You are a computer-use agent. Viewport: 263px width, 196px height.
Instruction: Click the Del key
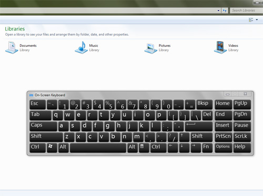[x=207, y=115]
